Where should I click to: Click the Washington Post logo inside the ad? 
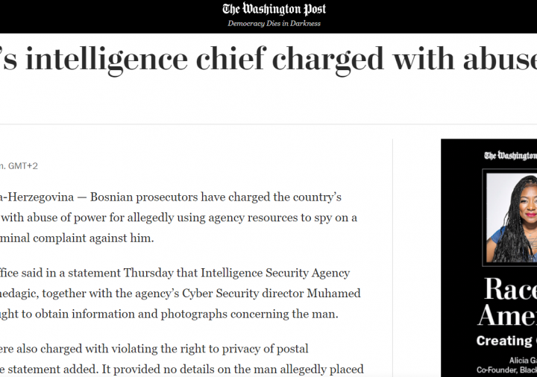point(512,155)
